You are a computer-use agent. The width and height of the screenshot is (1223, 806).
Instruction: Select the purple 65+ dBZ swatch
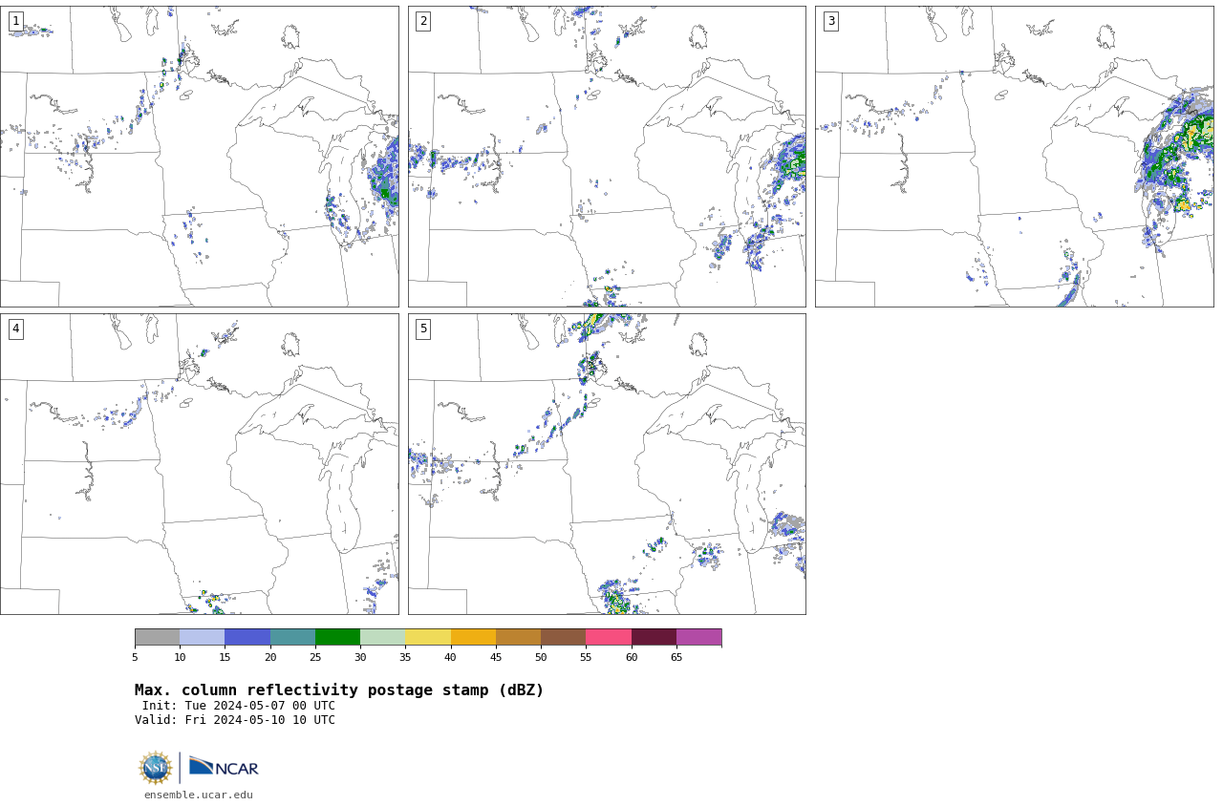[x=699, y=637]
